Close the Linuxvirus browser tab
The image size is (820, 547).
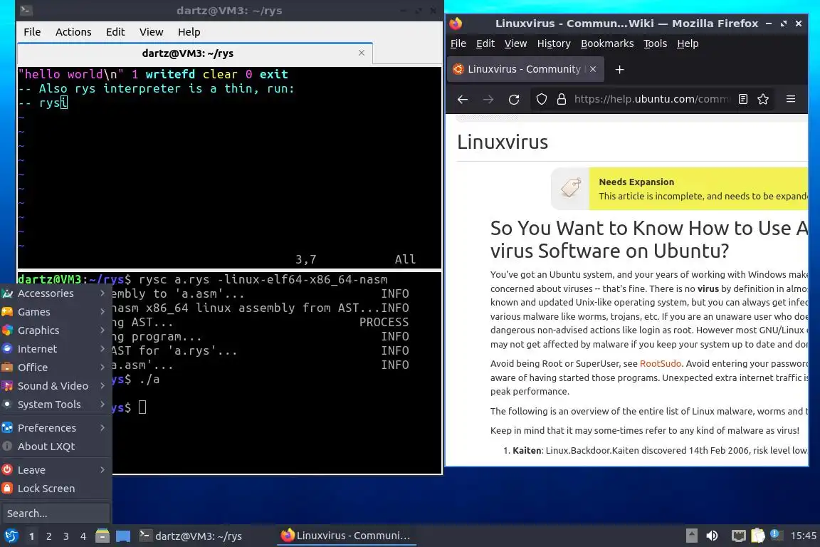coord(592,69)
